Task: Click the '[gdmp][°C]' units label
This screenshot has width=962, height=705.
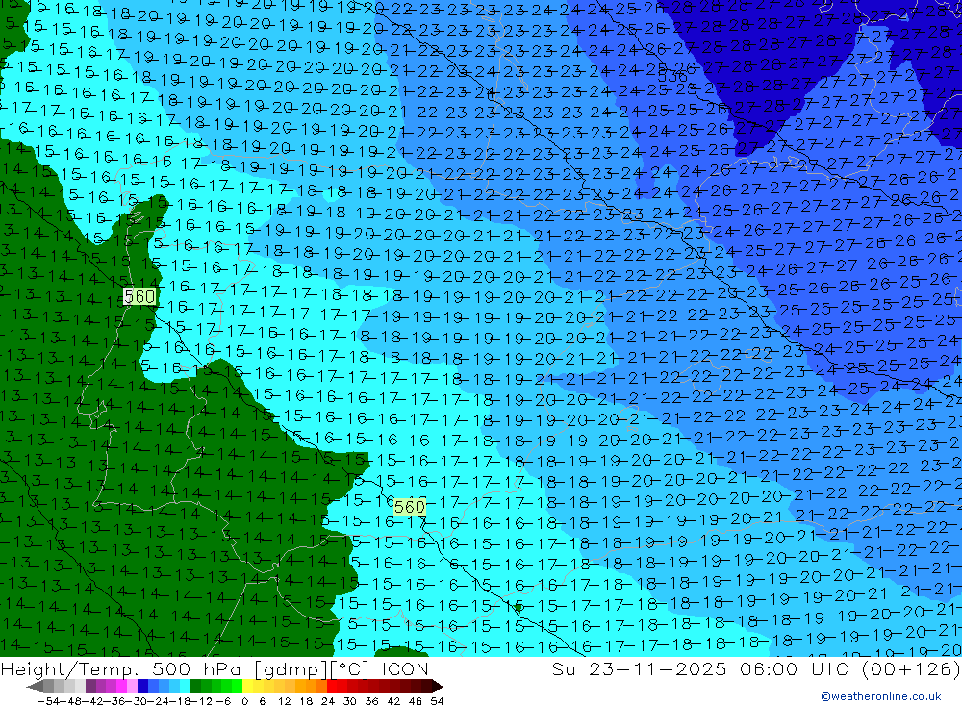Action: tap(313, 668)
